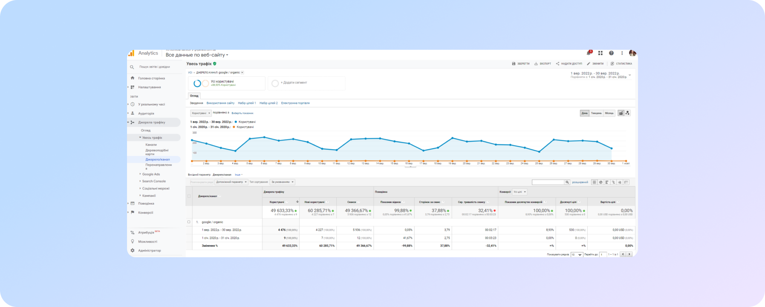Collapse the Увесь трафік tree item
The width and height of the screenshot is (765, 307).
140,137
